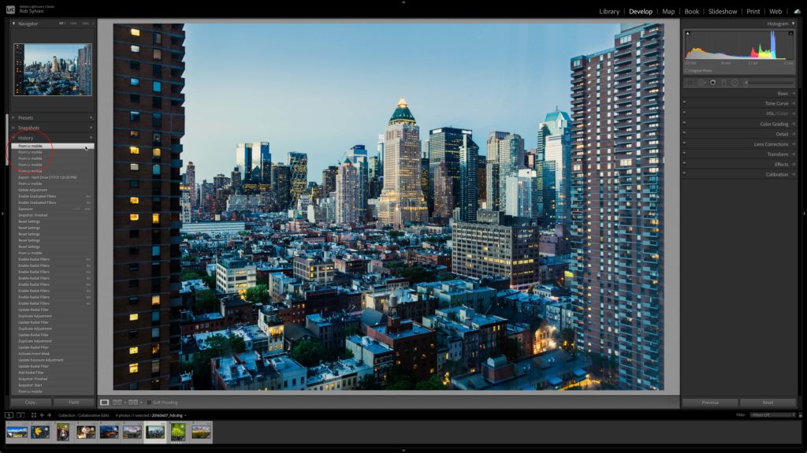Toggle Before/After top-bottom view icon
807x453 pixels.
(x=134, y=403)
